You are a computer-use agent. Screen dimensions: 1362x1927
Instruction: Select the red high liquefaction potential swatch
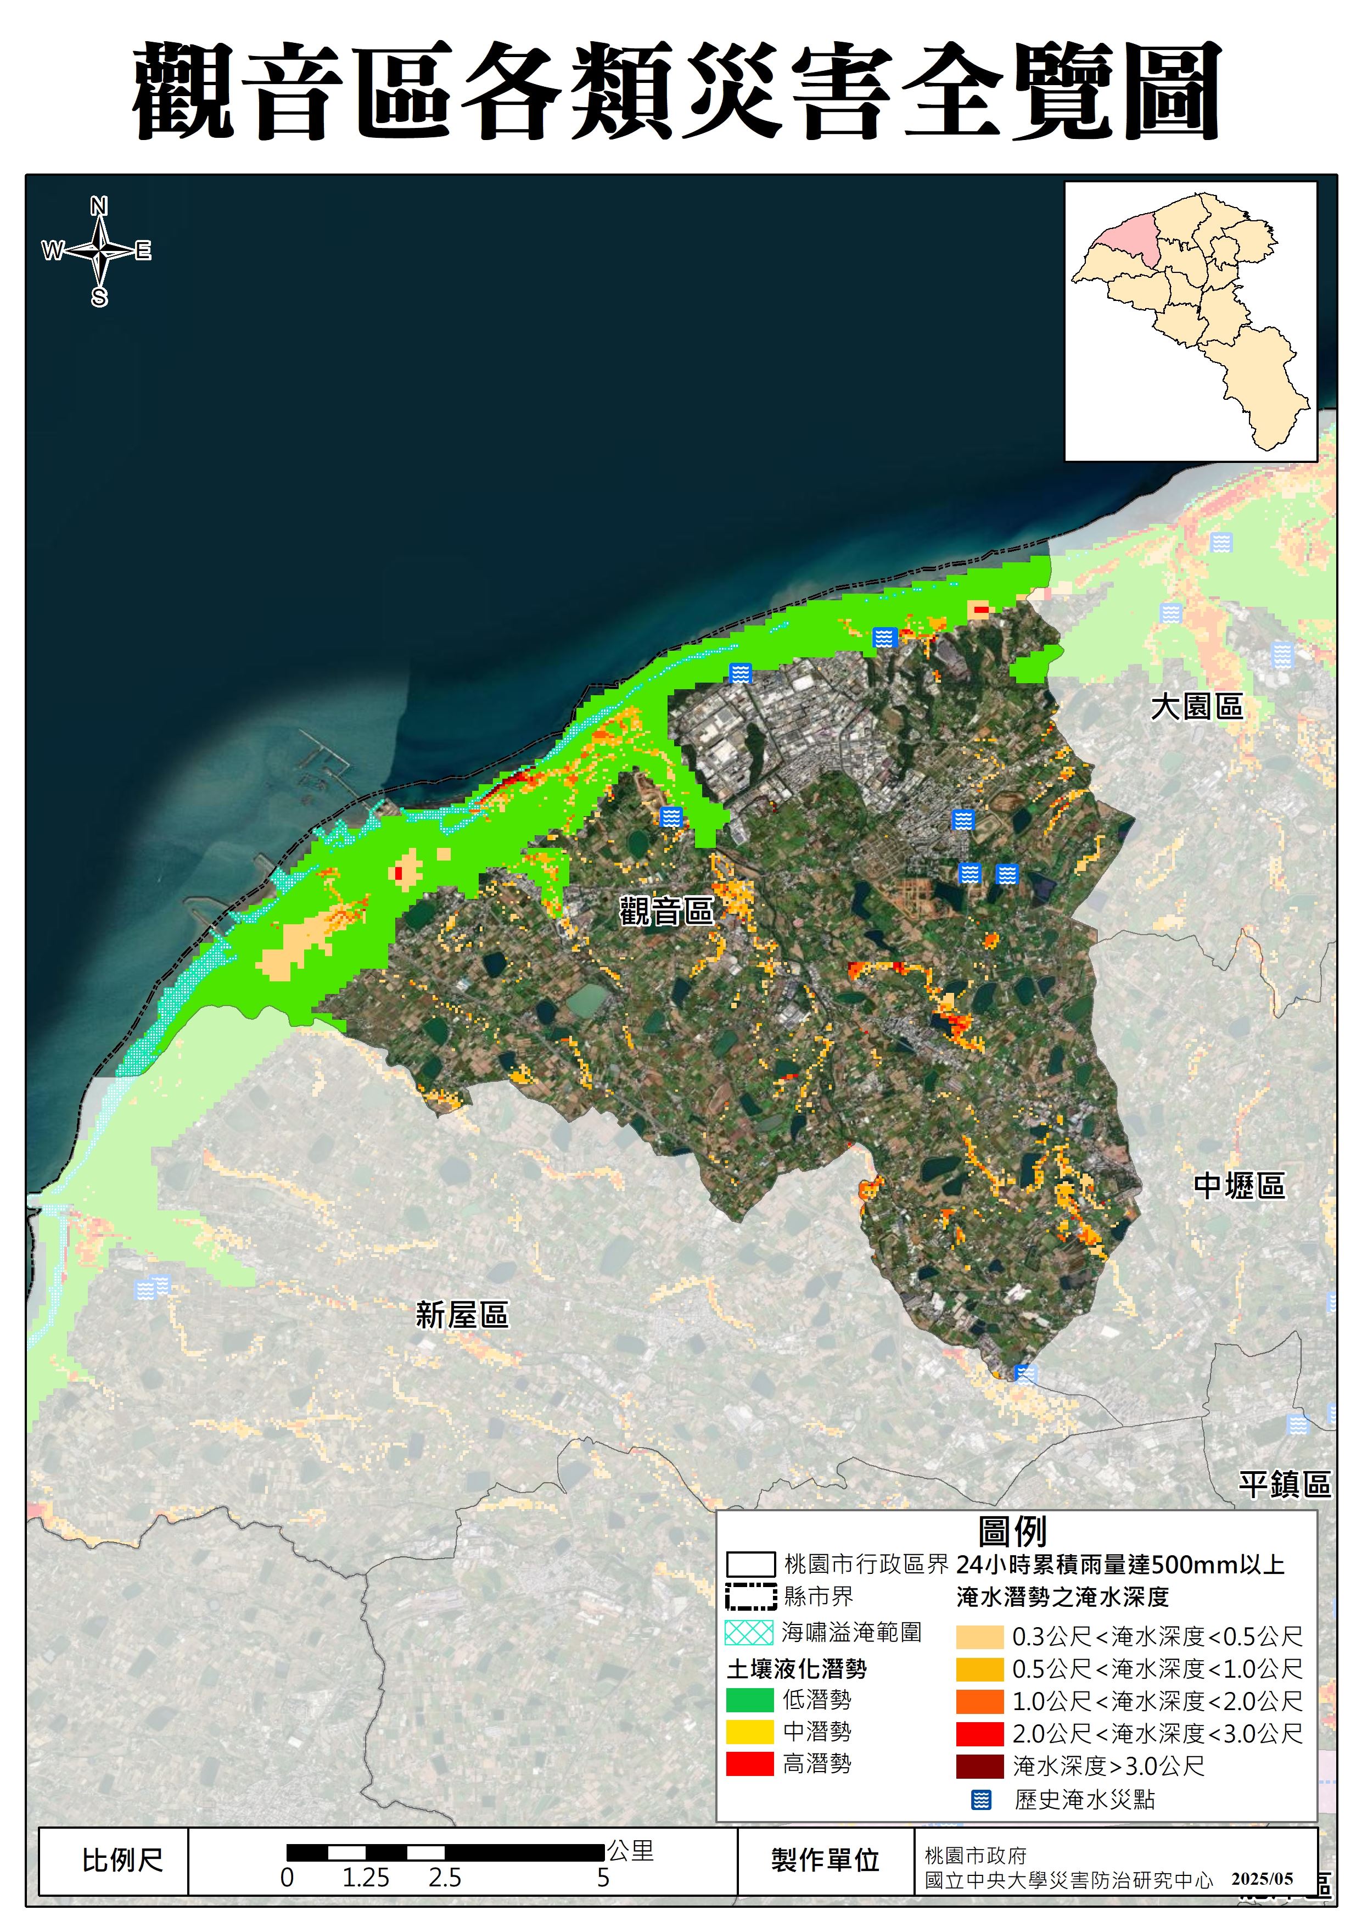[749, 1764]
